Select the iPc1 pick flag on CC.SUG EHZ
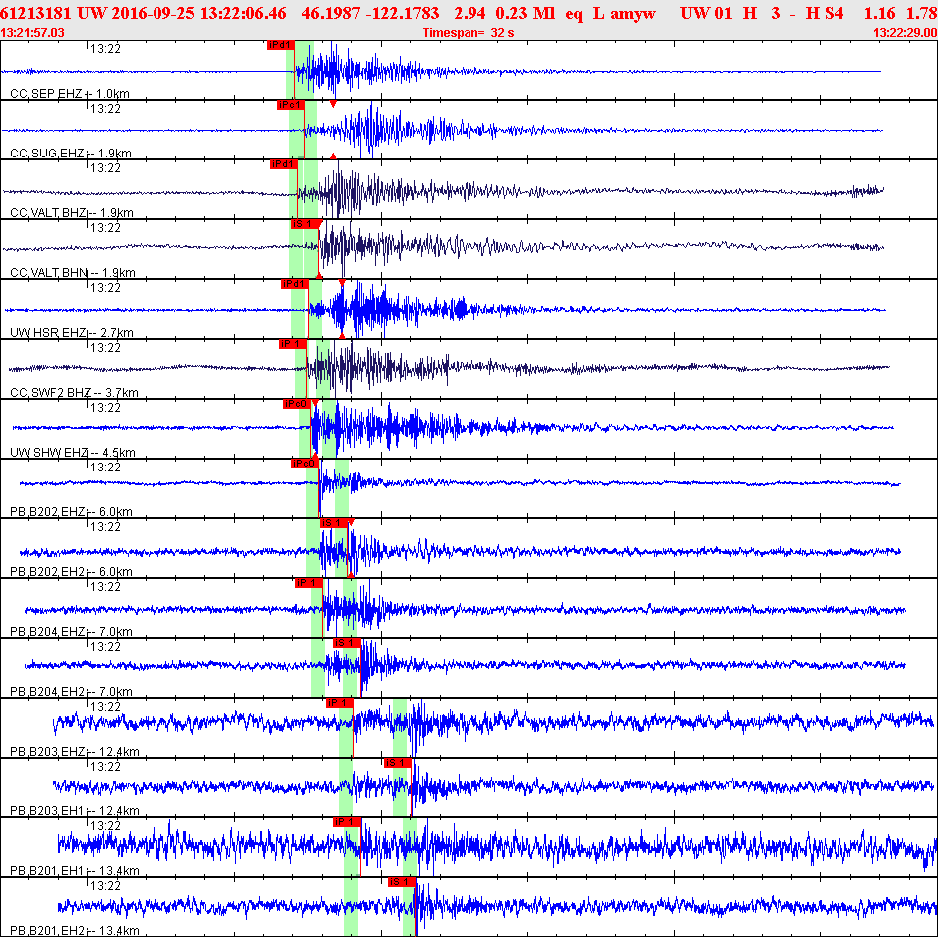This screenshot has width=938, height=937. point(291,105)
